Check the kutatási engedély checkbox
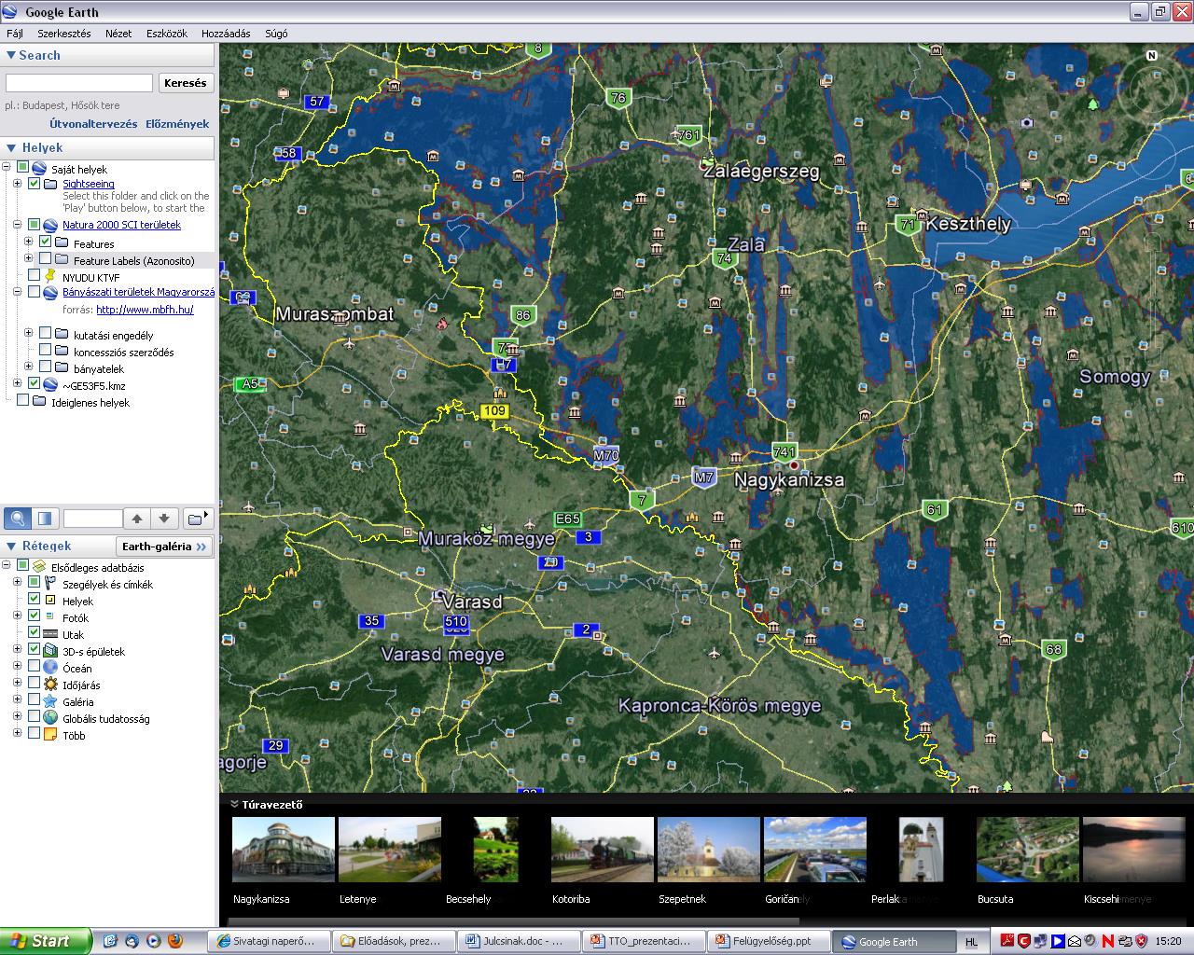This screenshot has width=1194, height=955. point(46,334)
